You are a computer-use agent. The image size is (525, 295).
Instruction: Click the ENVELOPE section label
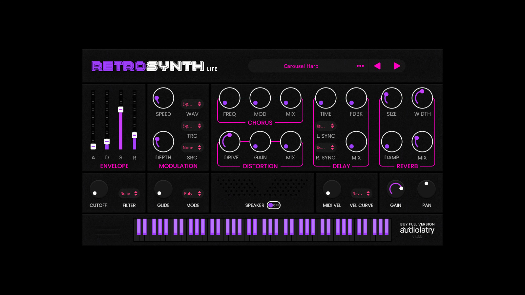coord(114,166)
